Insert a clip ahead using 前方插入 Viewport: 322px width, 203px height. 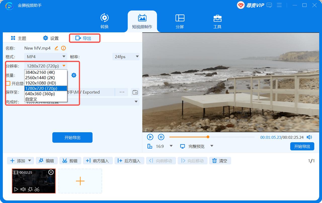98,161
